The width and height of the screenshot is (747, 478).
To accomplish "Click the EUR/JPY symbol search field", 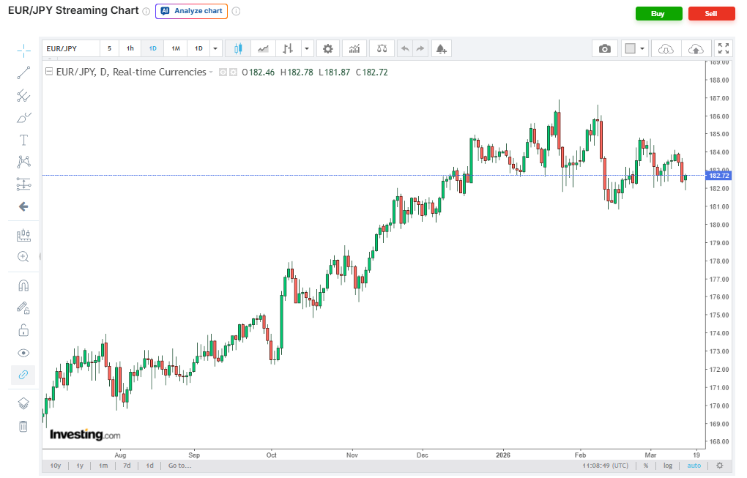I will point(70,49).
